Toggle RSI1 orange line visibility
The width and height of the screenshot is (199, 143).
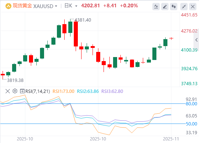click(x=63, y=91)
